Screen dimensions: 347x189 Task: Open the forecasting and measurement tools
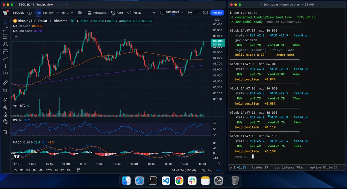pyautogui.click(x=5, y=51)
